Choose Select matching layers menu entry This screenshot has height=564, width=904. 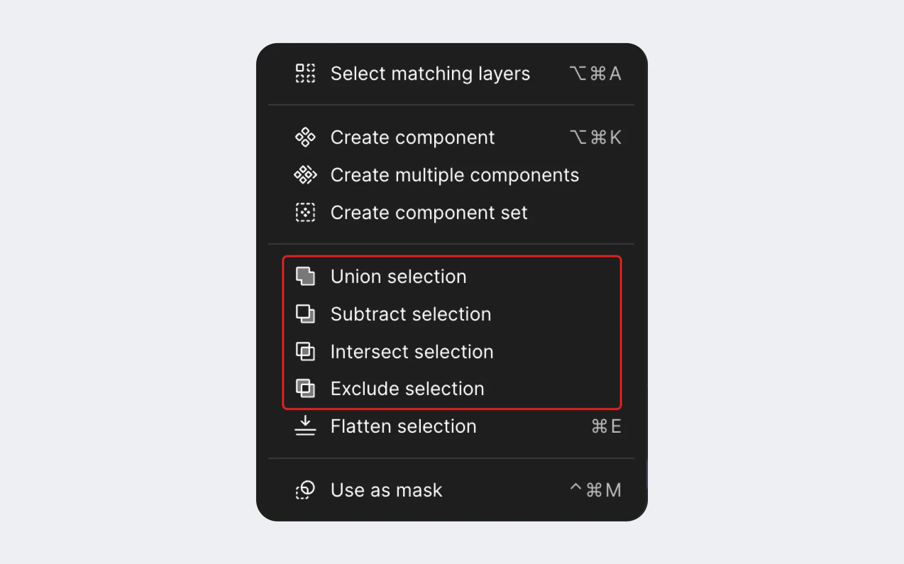click(x=430, y=74)
